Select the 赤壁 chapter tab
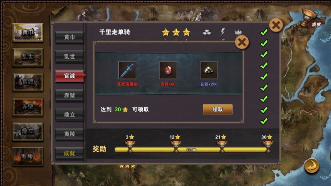Viewport: 331px width, 186px height. pos(69,95)
